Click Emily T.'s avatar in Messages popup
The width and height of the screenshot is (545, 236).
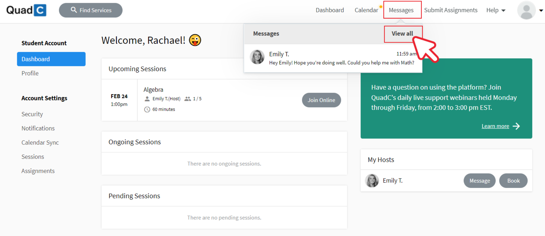pyautogui.click(x=257, y=57)
